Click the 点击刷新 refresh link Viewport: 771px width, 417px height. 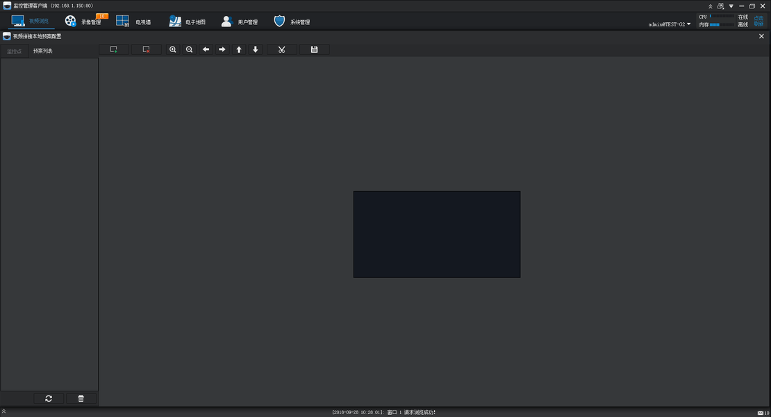click(758, 21)
